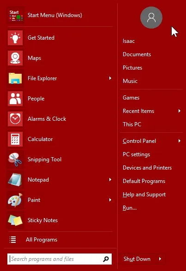Open the Get Started lightbulb icon
186x271 pixels.
pyautogui.click(x=15, y=38)
